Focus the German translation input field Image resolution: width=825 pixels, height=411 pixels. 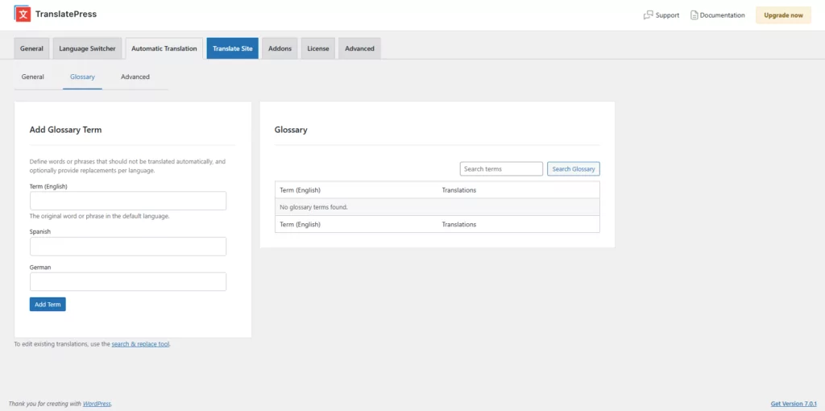pos(128,281)
